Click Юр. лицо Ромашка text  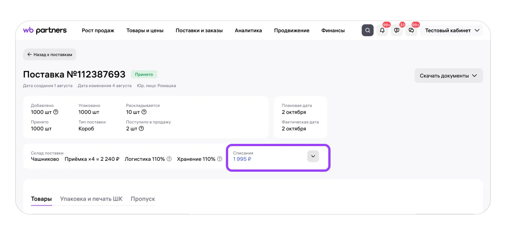coord(157,85)
